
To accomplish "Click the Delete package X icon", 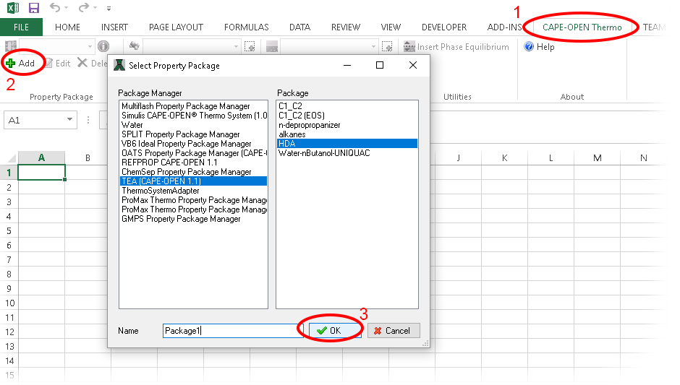I will [x=82, y=63].
